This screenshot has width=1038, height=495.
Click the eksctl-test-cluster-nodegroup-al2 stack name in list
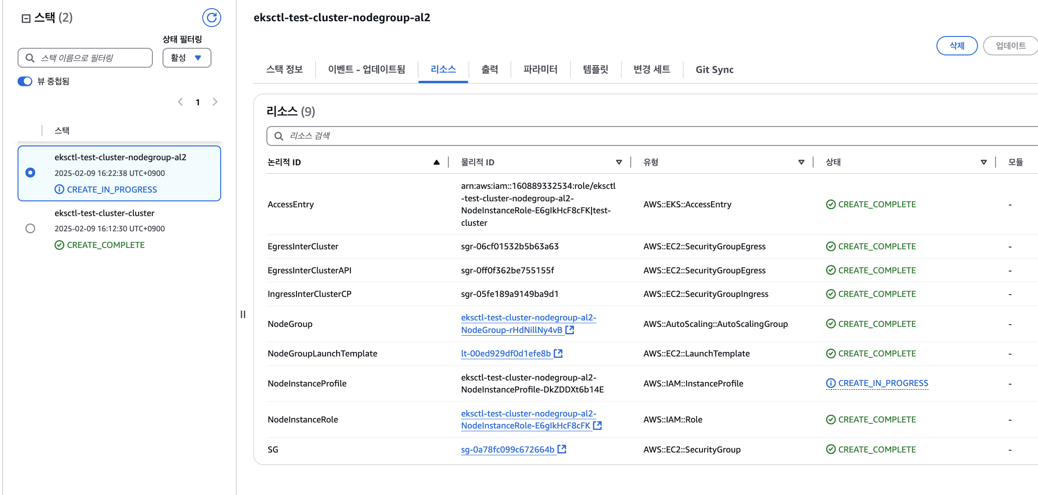(x=121, y=157)
